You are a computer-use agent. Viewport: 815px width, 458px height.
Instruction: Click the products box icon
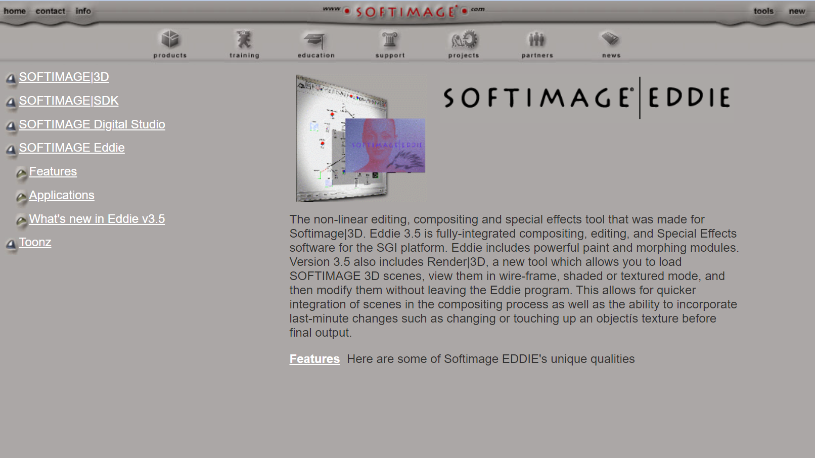click(170, 39)
